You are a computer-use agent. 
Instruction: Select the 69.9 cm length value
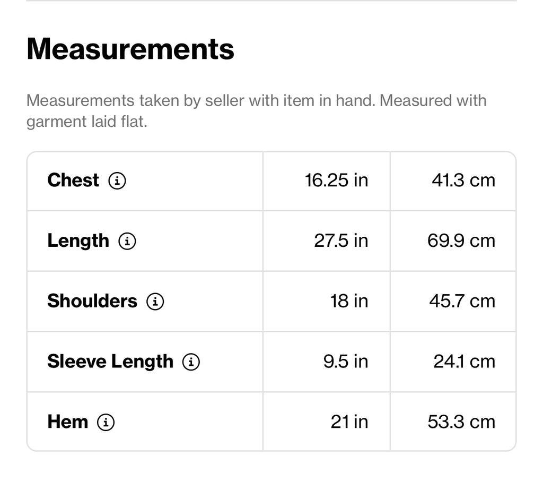point(461,241)
